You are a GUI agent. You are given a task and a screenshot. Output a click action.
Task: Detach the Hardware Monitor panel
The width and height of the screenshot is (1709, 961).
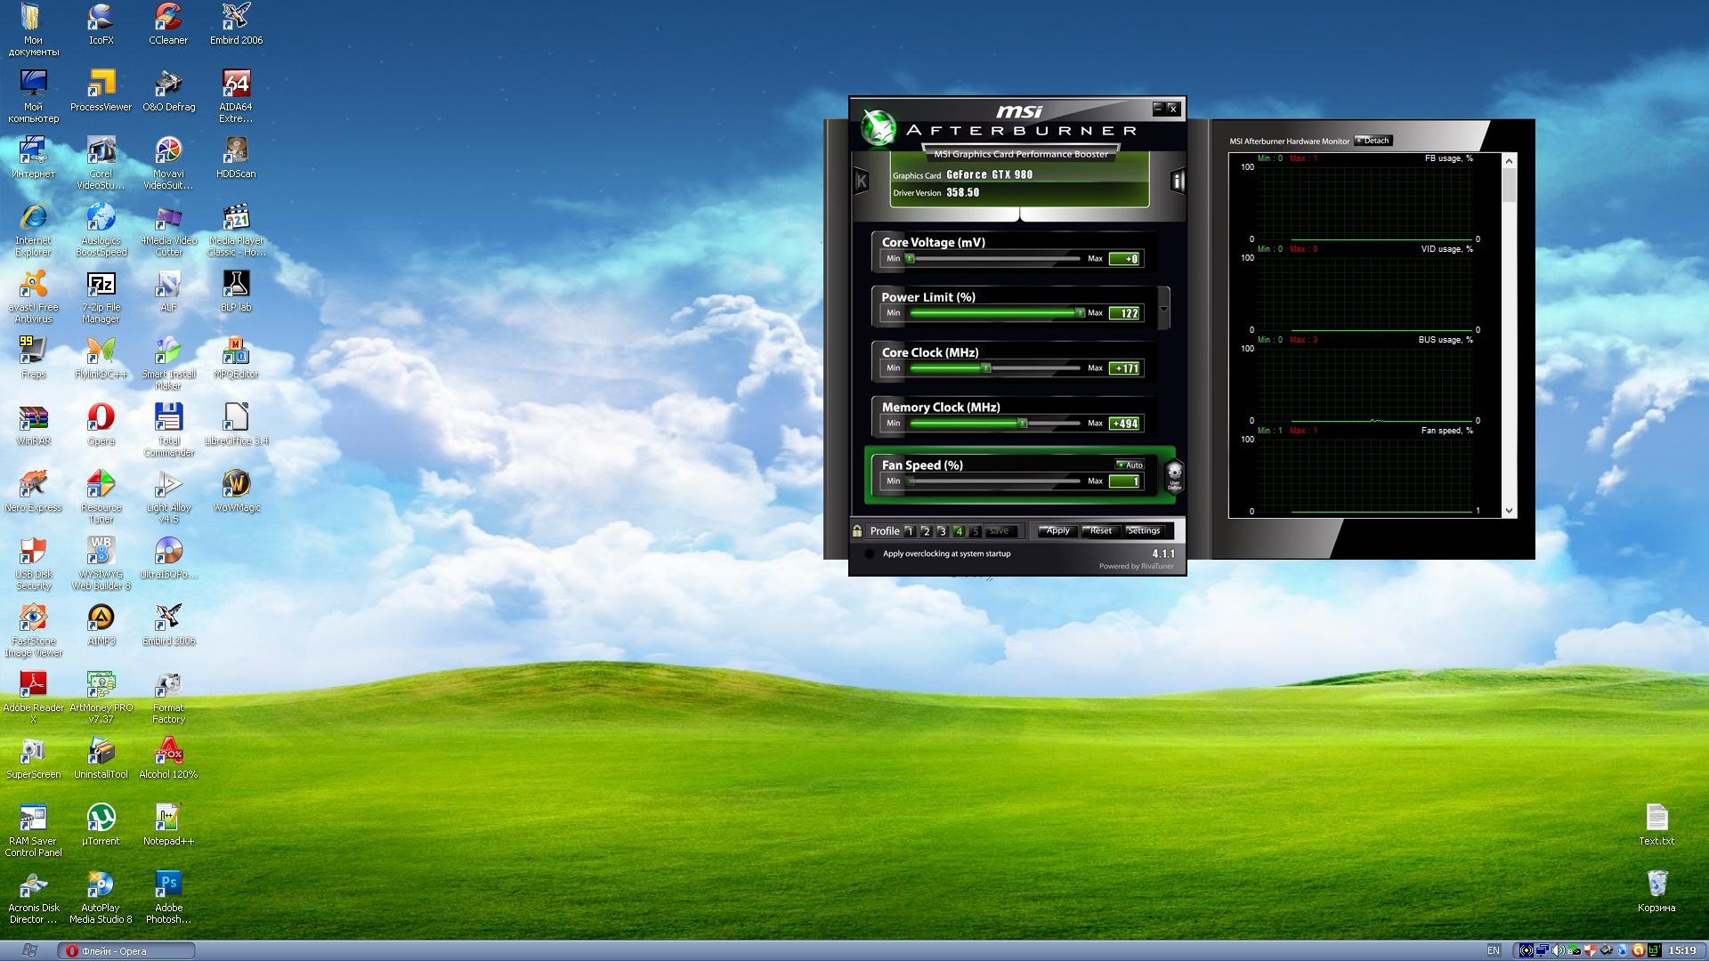click(1373, 141)
